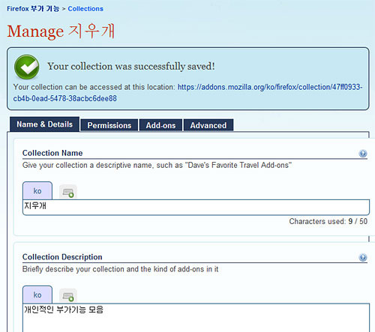The image size is (375, 332).
Task: Click the 'Manage 지우개' page heading
Action: [61, 31]
